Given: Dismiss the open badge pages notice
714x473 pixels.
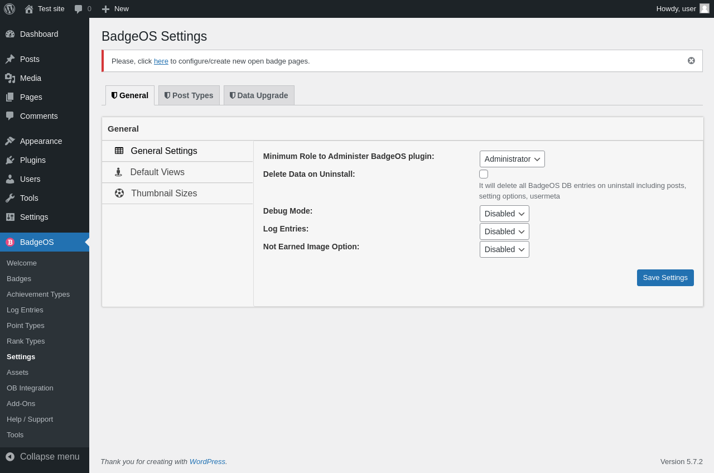Looking at the screenshot, I should (x=691, y=61).
